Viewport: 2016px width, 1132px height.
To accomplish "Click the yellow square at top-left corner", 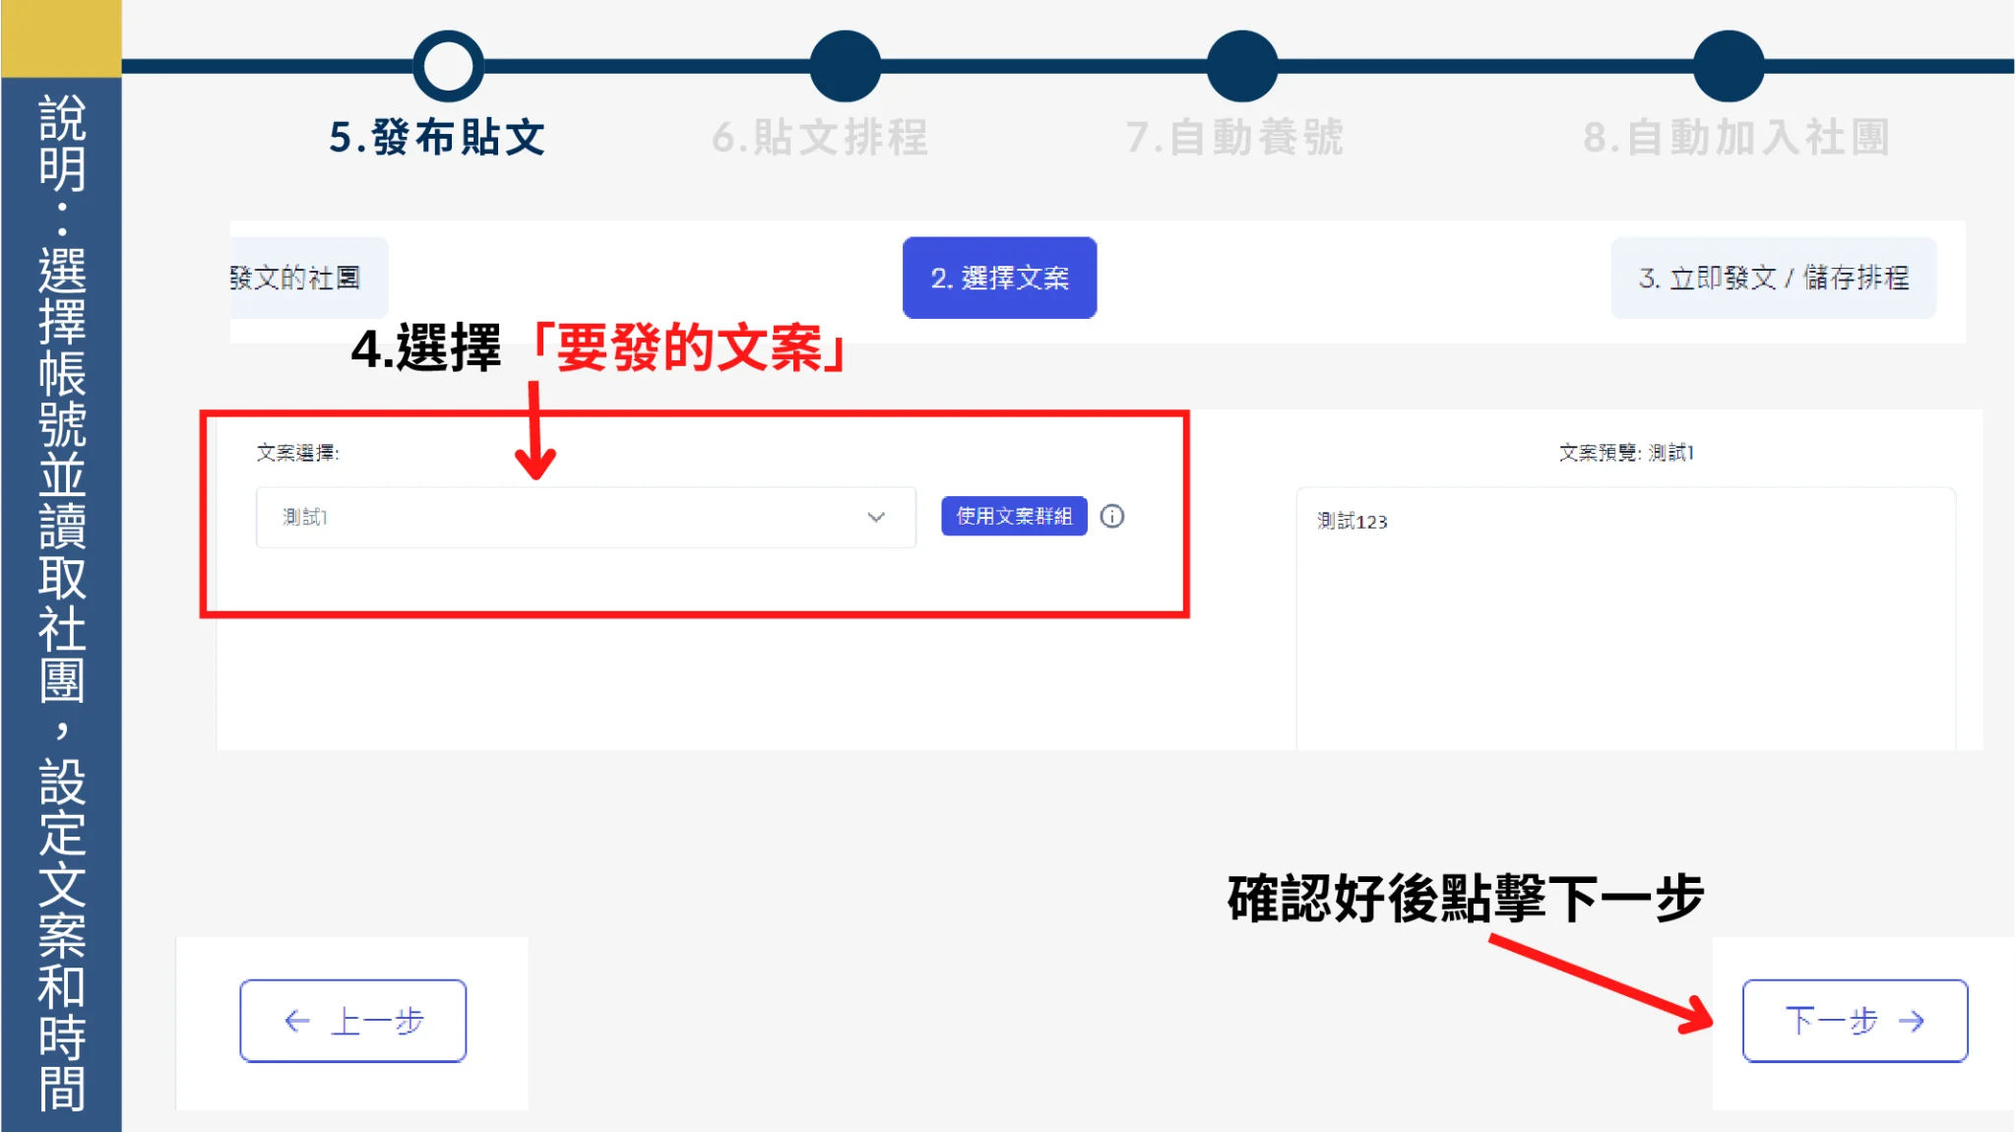I will [61, 37].
